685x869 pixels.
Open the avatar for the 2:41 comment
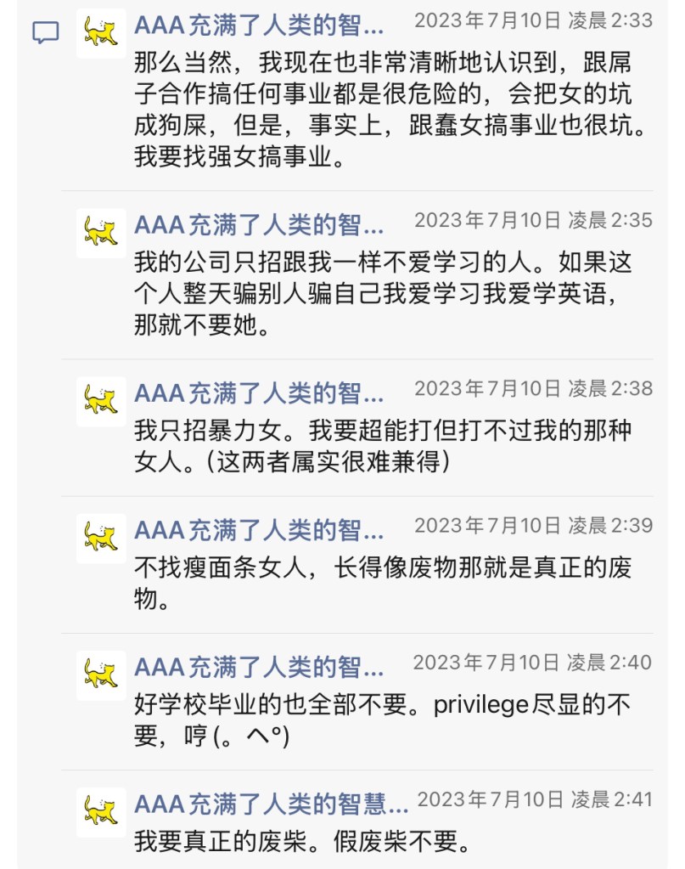(x=101, y=811)
